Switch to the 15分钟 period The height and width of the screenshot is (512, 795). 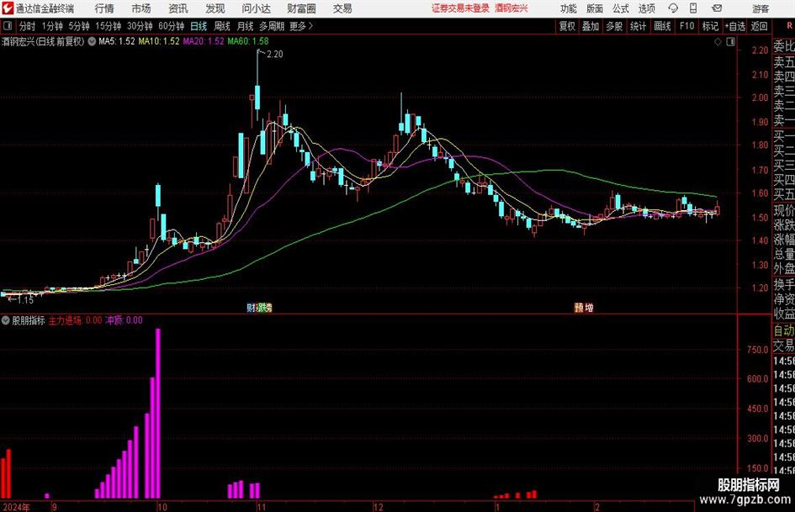point(108,26)
